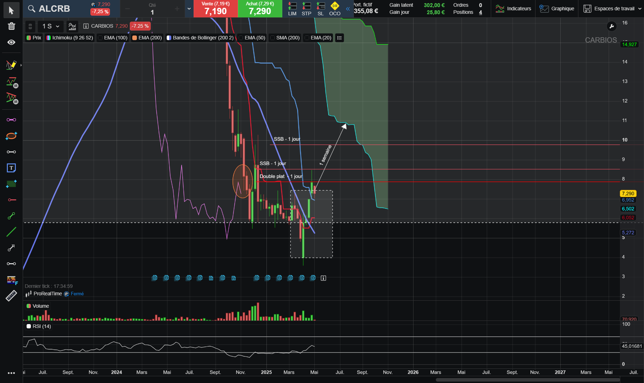Select the ruler measurement tool

point(11,296)
